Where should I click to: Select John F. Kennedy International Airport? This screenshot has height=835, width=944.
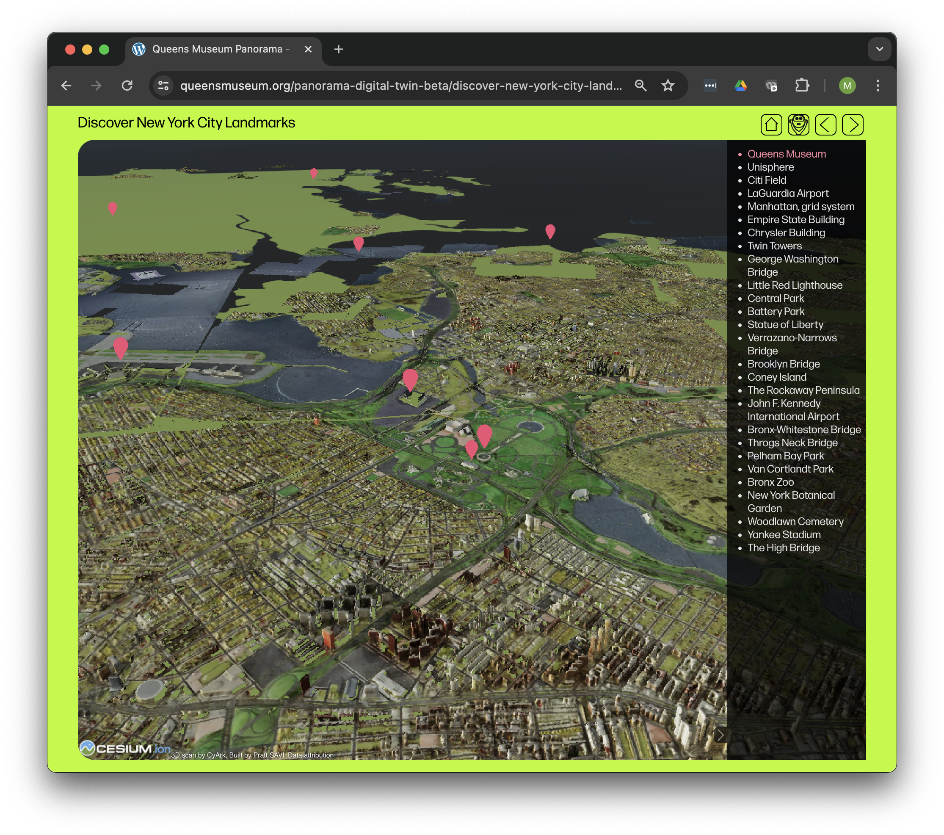pyautogui.click(x=793, y=409)
